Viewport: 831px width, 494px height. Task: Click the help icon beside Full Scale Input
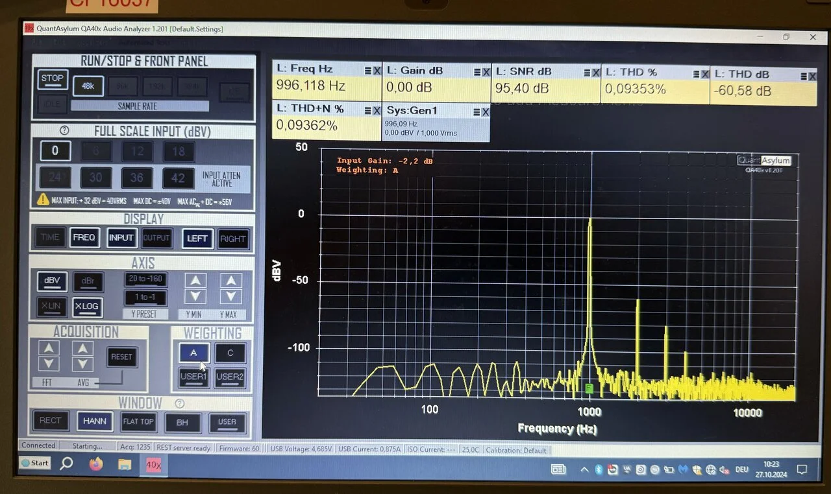tap(64, 130)
